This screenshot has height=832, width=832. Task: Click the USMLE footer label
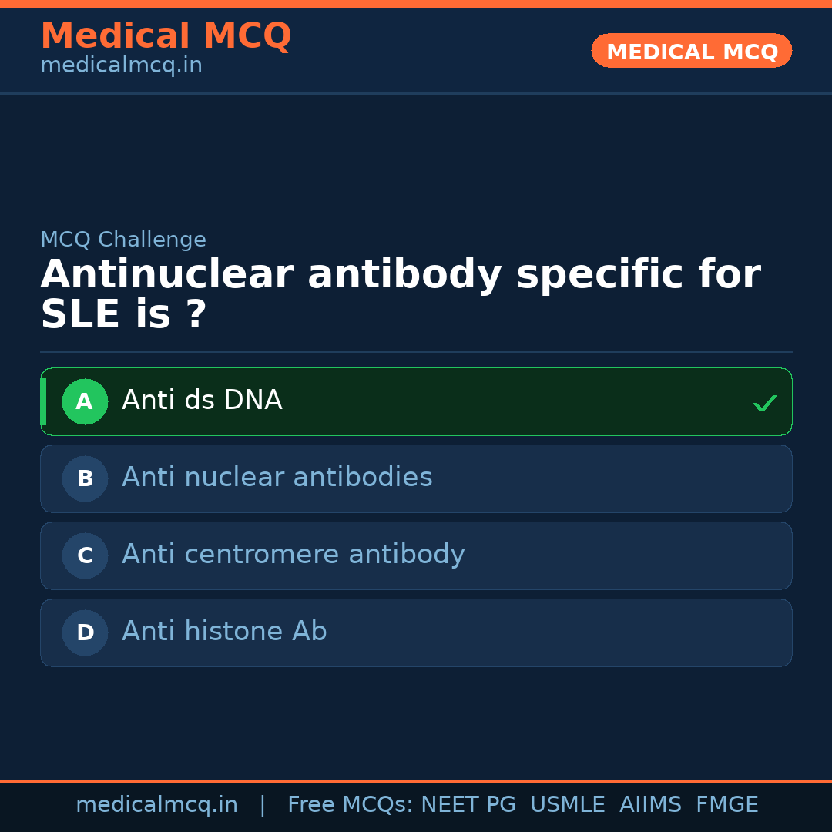pos(567,805)
